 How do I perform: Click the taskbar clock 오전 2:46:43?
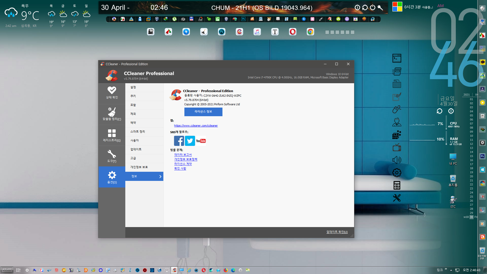[472, 270]
